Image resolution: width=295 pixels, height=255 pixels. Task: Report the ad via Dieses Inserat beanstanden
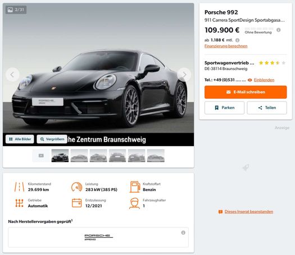click(x=249, y=212)
